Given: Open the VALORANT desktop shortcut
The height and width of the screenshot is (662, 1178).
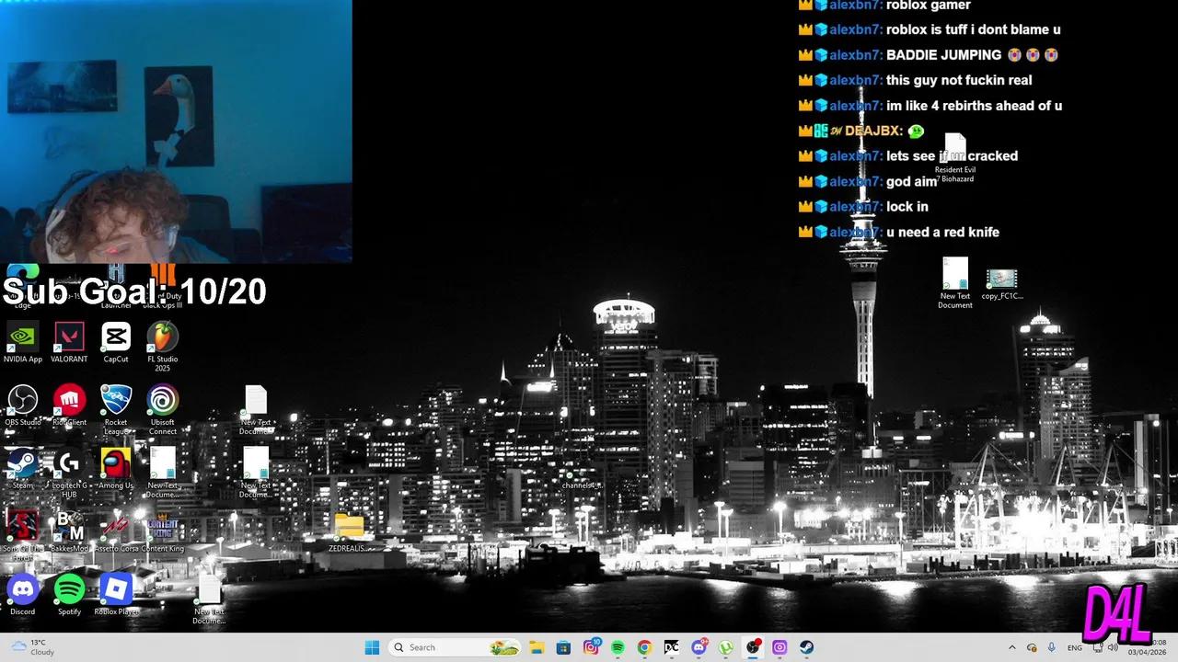Looking at the screenshot, I should tap(69, 338).
